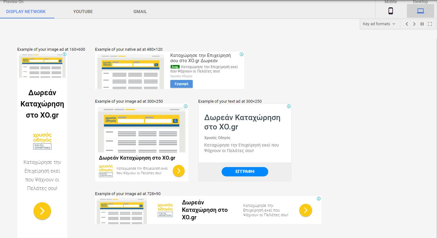437x238 pixels.
Task: Click the bold headline in the 728×90 ad
Action: (205, 210)
